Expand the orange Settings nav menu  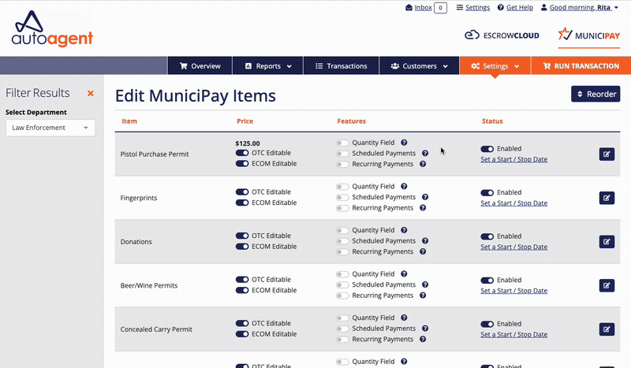coord(495,66)
